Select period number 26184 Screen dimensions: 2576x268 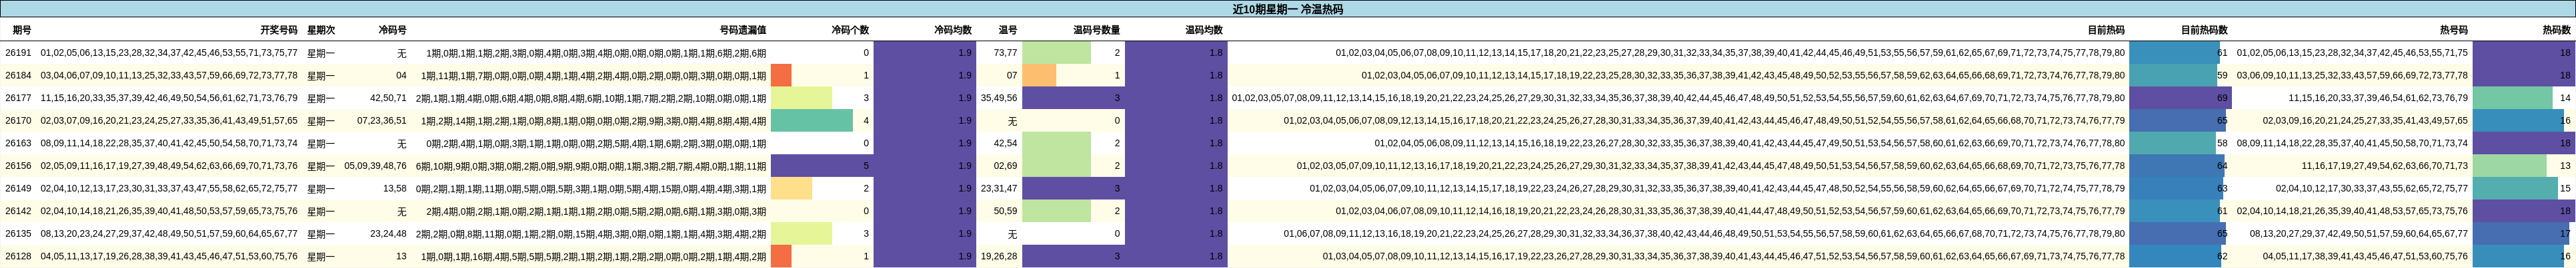click(18, 76)
